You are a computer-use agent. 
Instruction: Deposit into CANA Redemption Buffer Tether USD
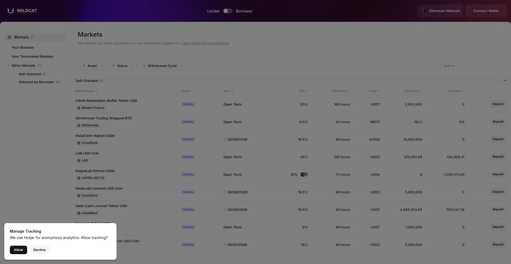498,104
